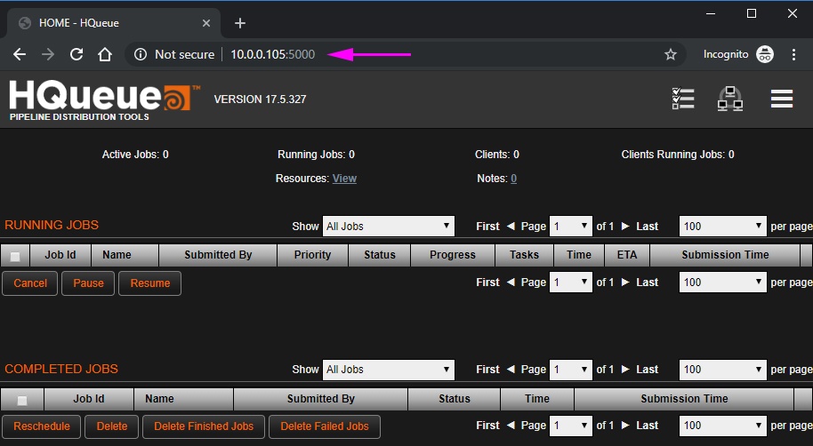The width and height of the screenshot is (813, 446).
Task: Open the clients network icon in header
Action: tap(730, 99)
